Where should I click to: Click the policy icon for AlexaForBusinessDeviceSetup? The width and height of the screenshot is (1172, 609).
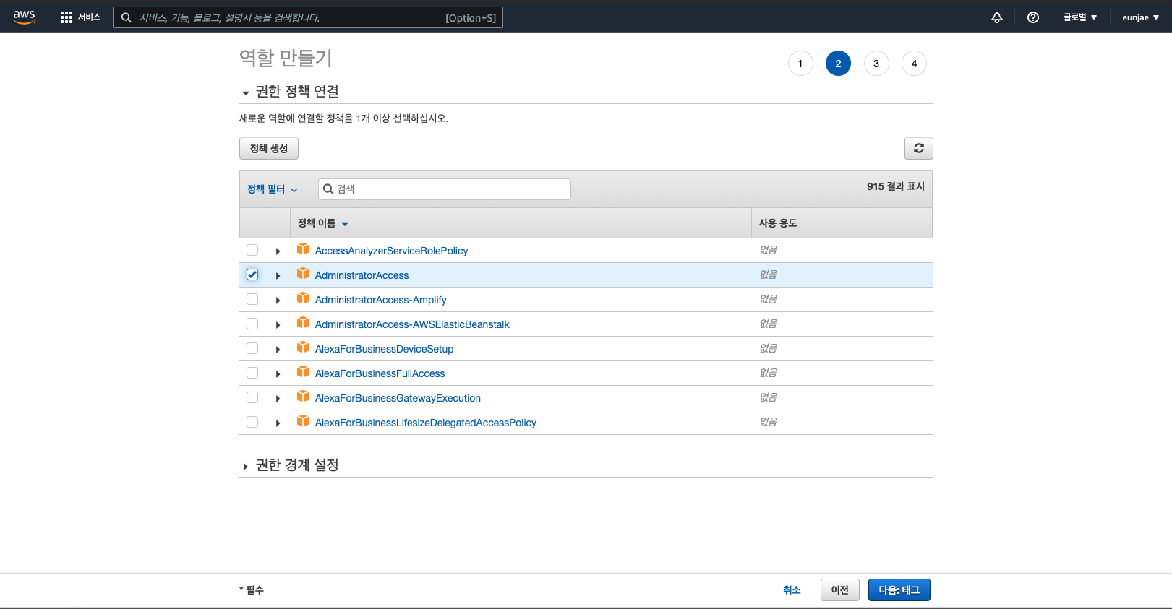303,347
